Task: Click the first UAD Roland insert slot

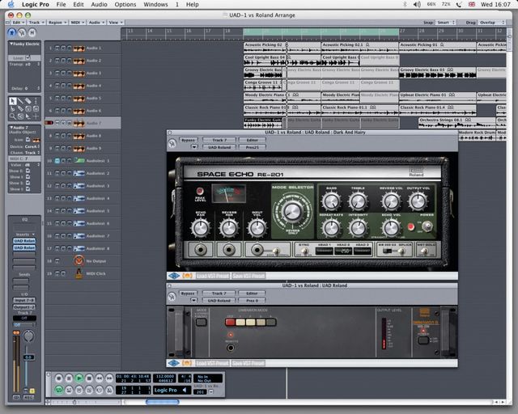Action: 24,241
